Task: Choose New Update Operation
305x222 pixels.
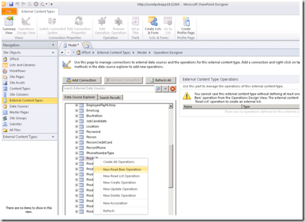Action: pyautogui.click(x=120, y=189)
